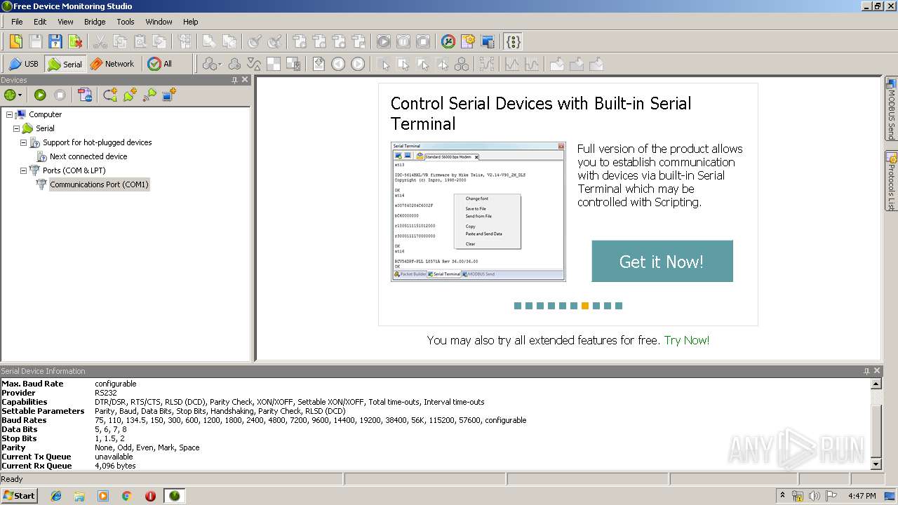The height and width of the screenshot is (505, 898).
Task: Click the Get it Now! button
Action: pyautogui.click(x=662, y=261)
